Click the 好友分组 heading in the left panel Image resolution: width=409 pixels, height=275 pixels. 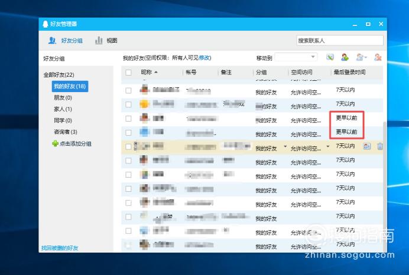54,58
